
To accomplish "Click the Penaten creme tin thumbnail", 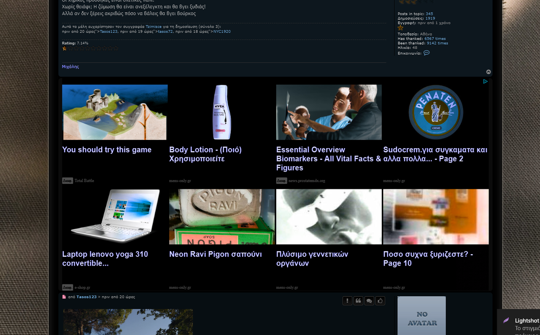I will tap(436, 112).
